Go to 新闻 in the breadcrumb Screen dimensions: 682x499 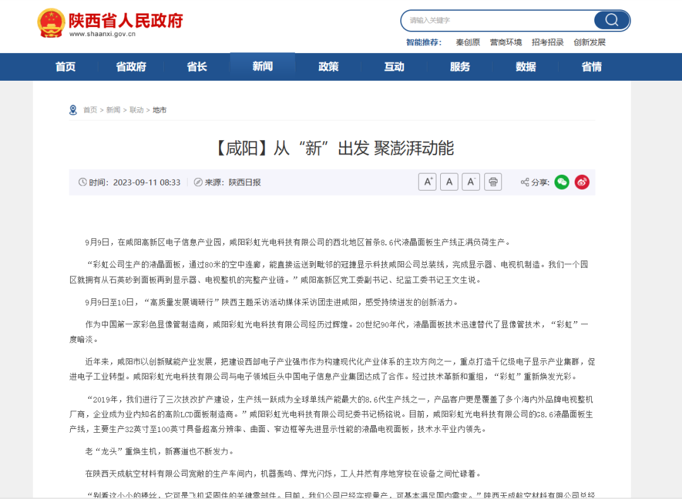pos(113,110)
